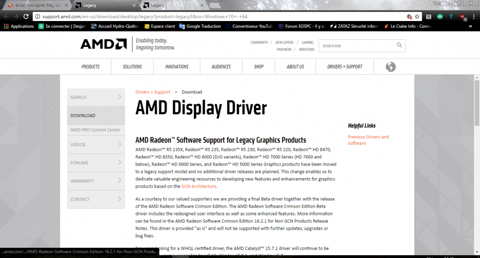Switch to the second Legacy tab
This screenshot has width=480, height=258.
point(173,5)
